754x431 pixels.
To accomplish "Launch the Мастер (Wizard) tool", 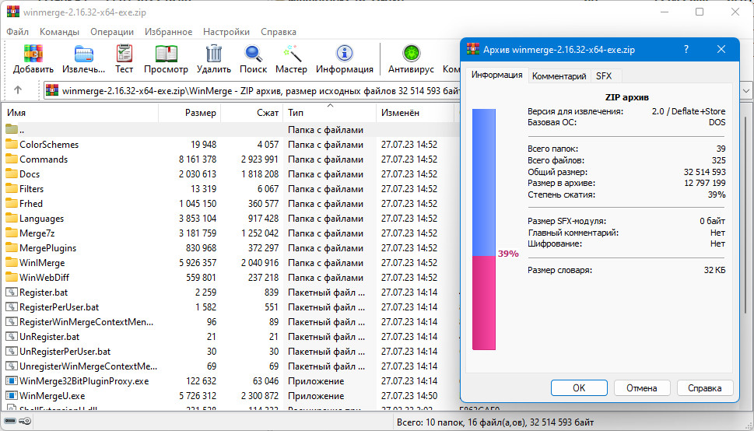I will pyautogui.click(x=291, y=53).
